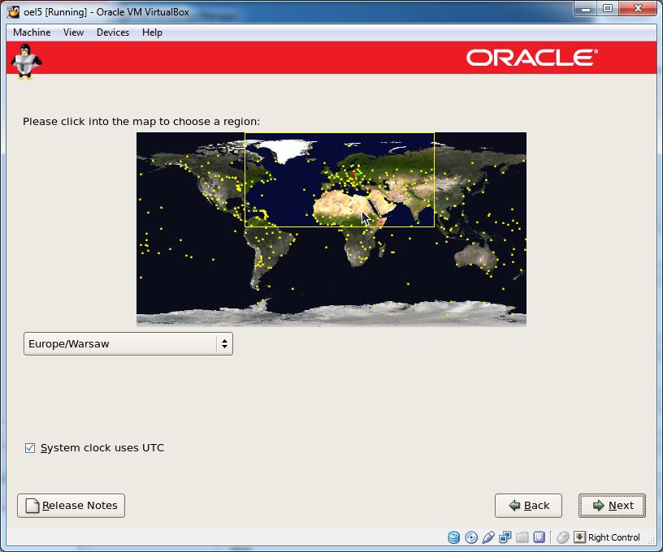The height and width of the screenshot is (552, 663).
Task: Click the Right Control host key label
Action: [x=614, y=537]
